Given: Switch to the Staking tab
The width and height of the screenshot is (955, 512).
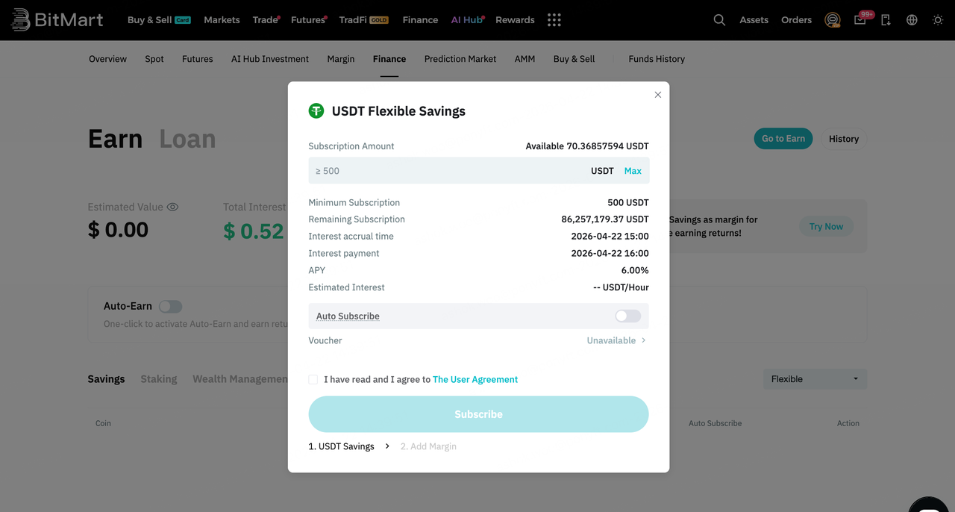Looking at the screenshot, I should (x=159, y=379).
